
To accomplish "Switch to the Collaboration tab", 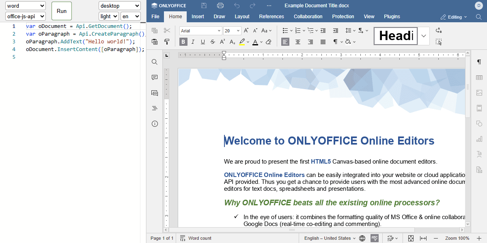I will coord(308,17).
